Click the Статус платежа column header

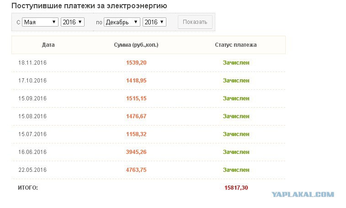(x=236, y=45)
